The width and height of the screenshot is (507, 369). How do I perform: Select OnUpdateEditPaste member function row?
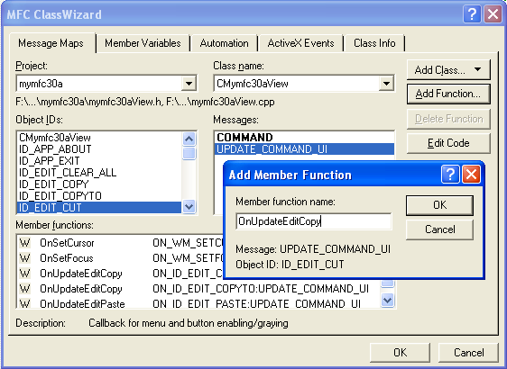click(198, 304)
